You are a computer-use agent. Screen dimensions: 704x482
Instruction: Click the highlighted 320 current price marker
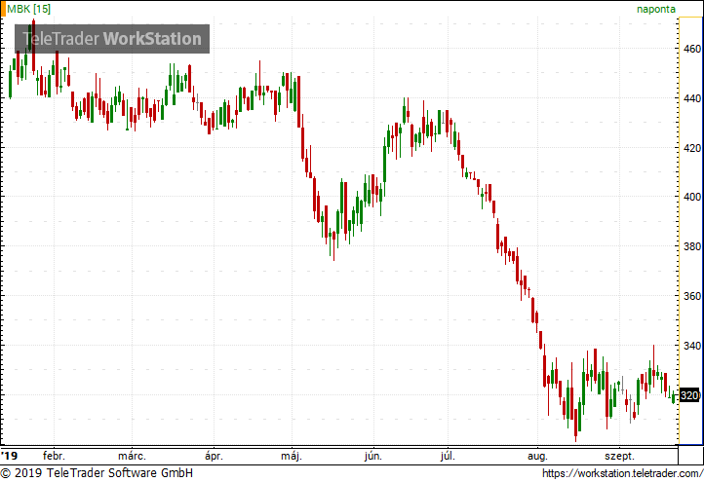click(689, 395)
